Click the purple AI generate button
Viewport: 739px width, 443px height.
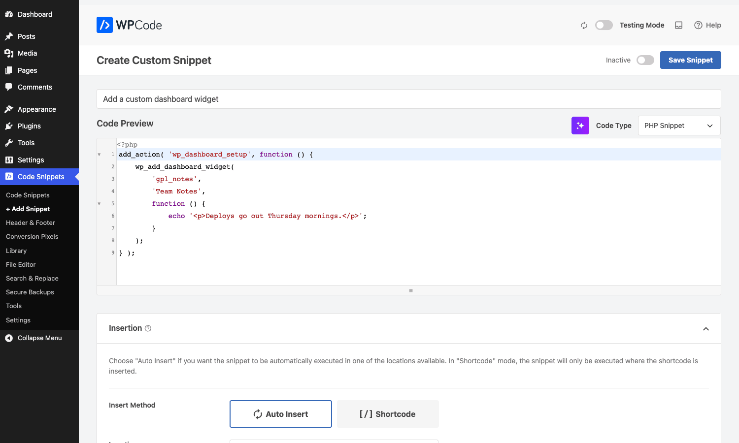[x=580, y=126]
